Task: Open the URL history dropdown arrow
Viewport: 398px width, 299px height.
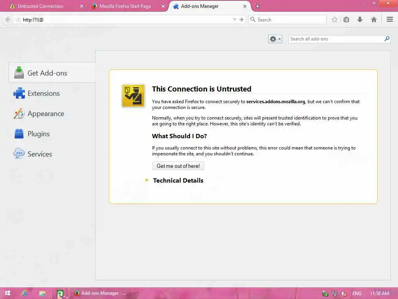Action: tap(234, 19)
